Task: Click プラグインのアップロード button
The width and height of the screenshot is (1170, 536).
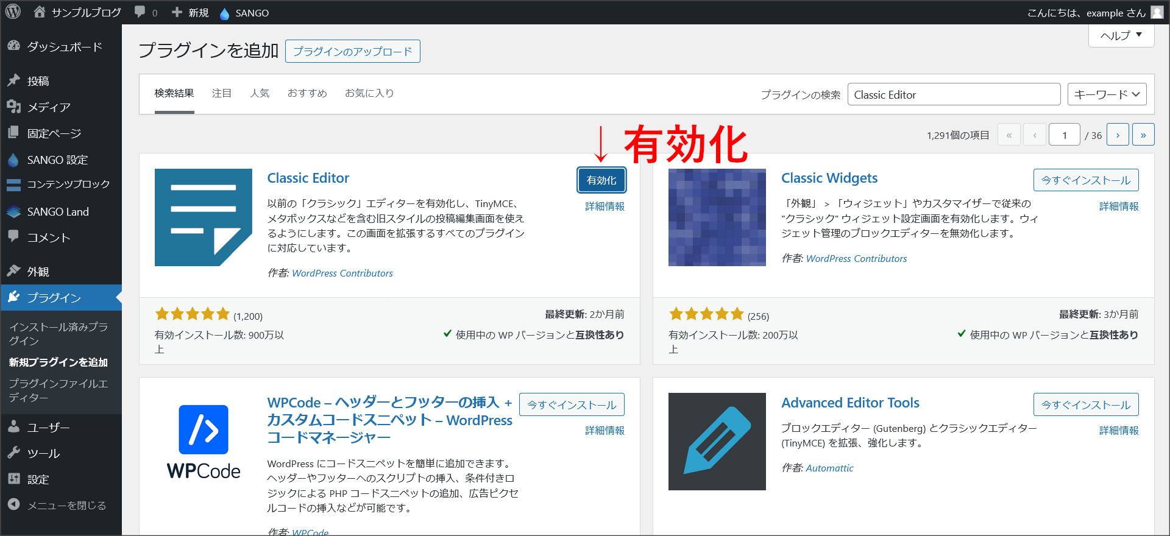Action: (x=352, y=52)
